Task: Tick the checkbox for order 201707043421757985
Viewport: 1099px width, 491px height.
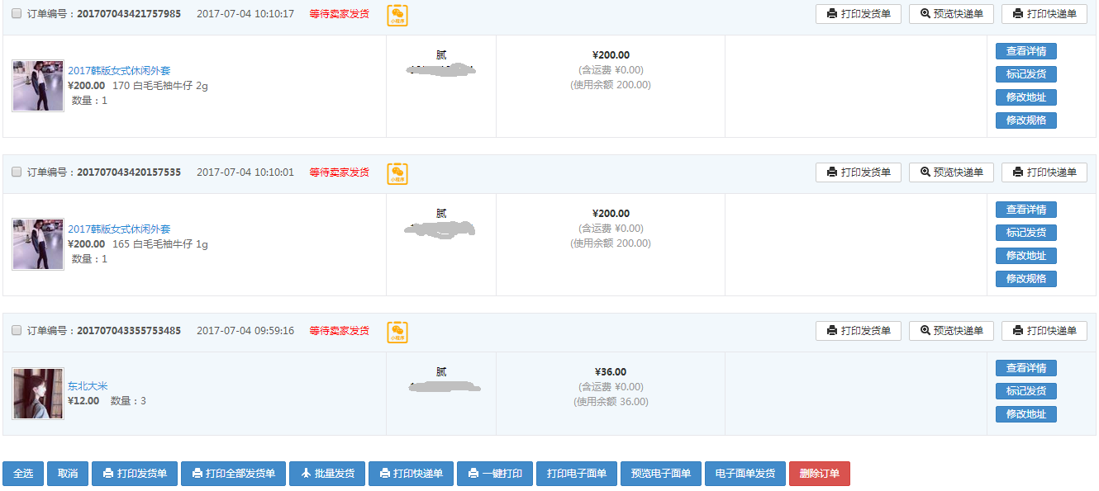Action: coord(17,14)
